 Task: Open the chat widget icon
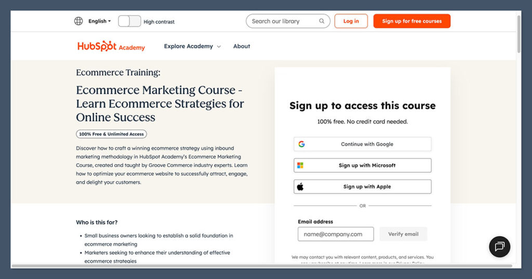pos(500,247)
